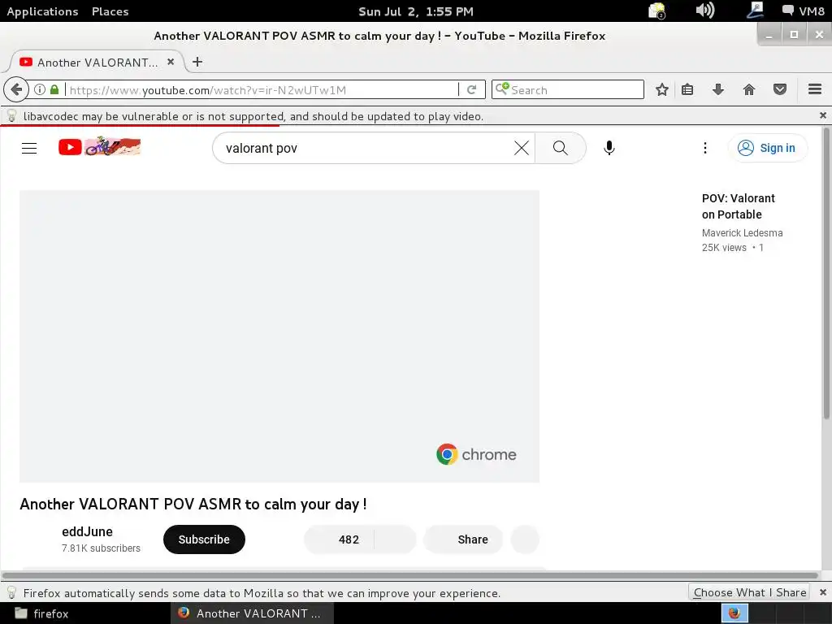Click the date and time in top panel
The width and height of the screenshot is (832, 624).
(x=416, y=11)
